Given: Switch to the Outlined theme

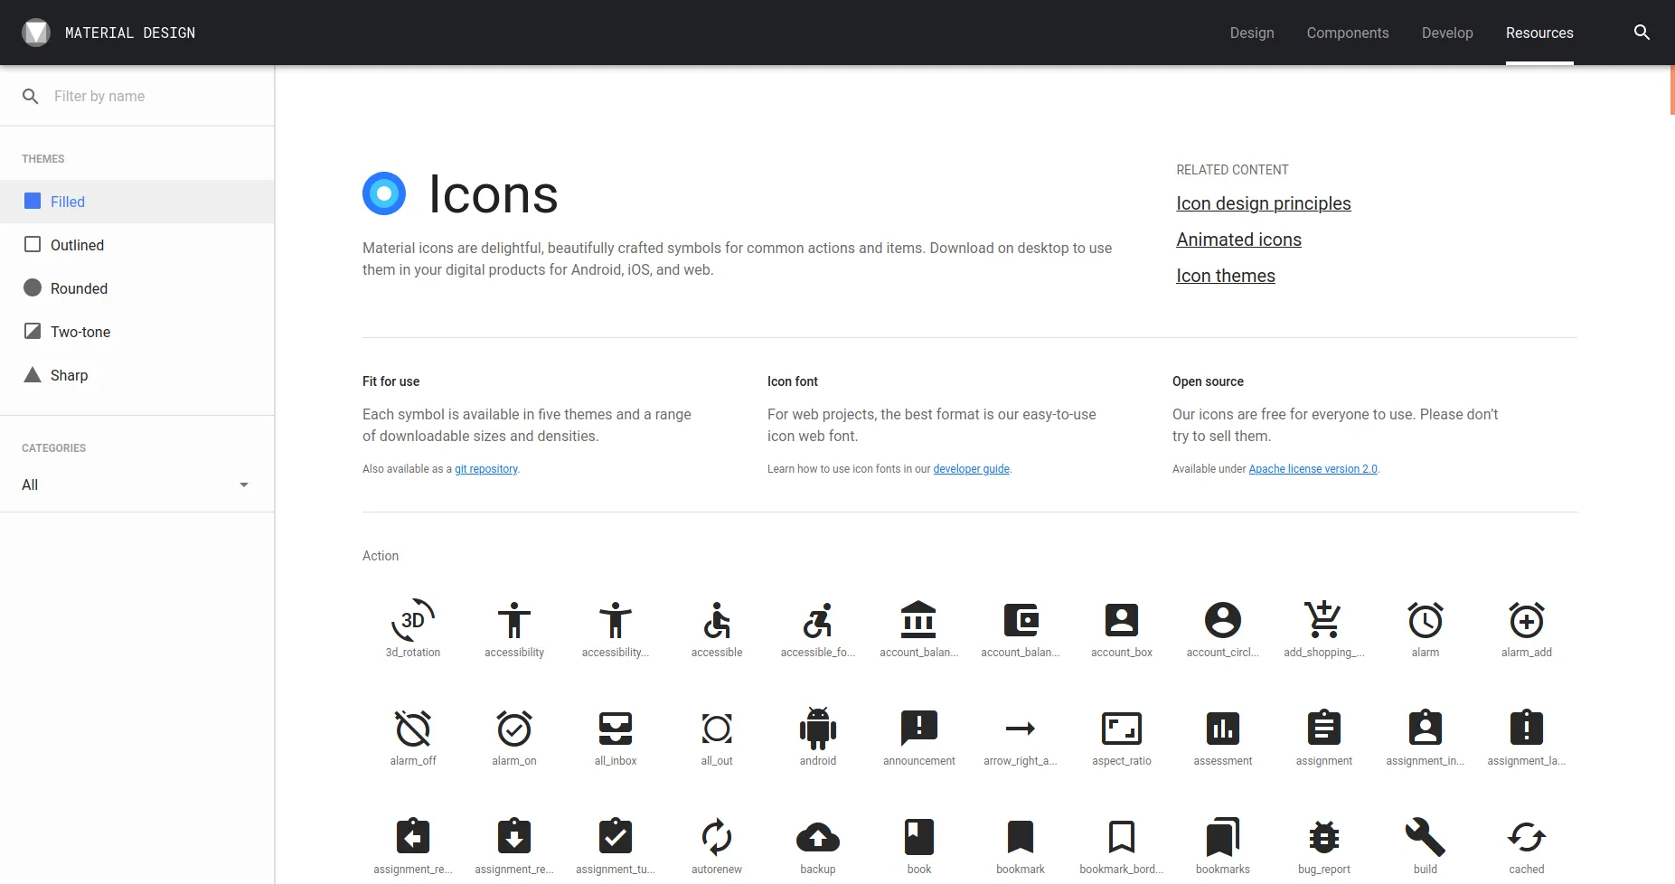Looking at the screenshot, I should coord(137,245).
